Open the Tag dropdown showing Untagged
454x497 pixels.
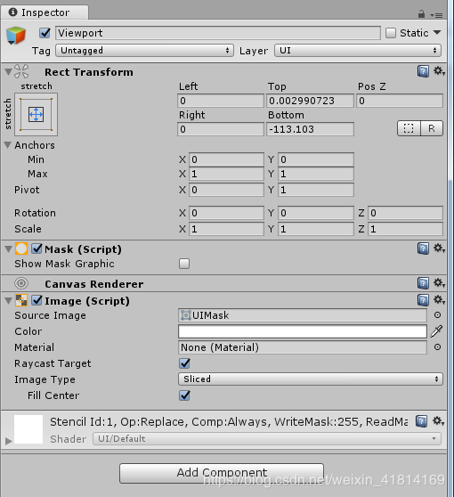[144, 51]
